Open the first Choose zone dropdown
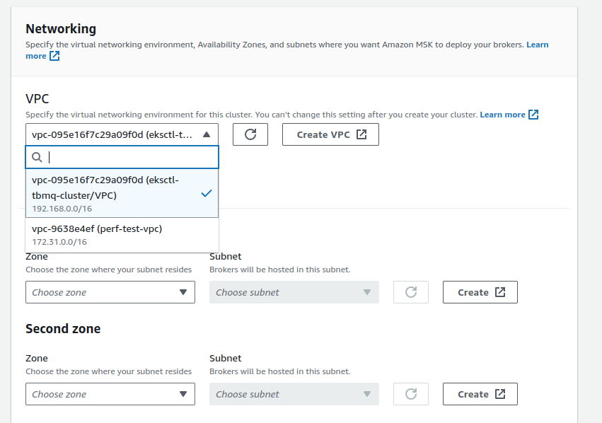The height and width of the screenshot is (423, 602). tap(110, 292)
